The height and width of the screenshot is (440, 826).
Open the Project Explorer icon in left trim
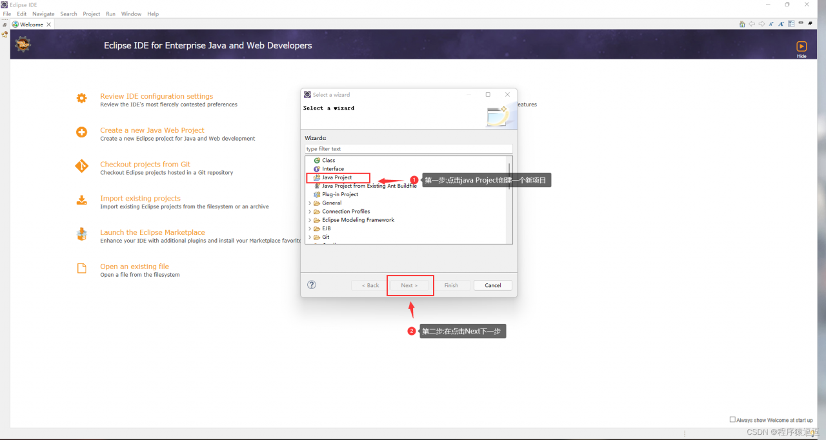[x=5, y=34]
